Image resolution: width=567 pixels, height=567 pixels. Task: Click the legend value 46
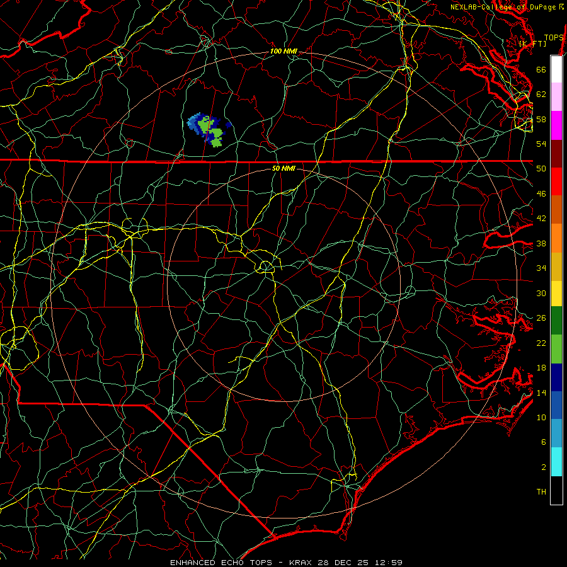541,194
